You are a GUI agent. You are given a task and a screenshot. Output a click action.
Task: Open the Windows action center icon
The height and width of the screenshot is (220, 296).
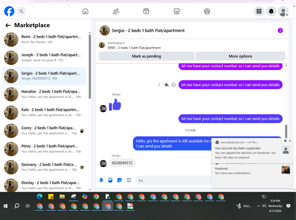click(288, 206)
